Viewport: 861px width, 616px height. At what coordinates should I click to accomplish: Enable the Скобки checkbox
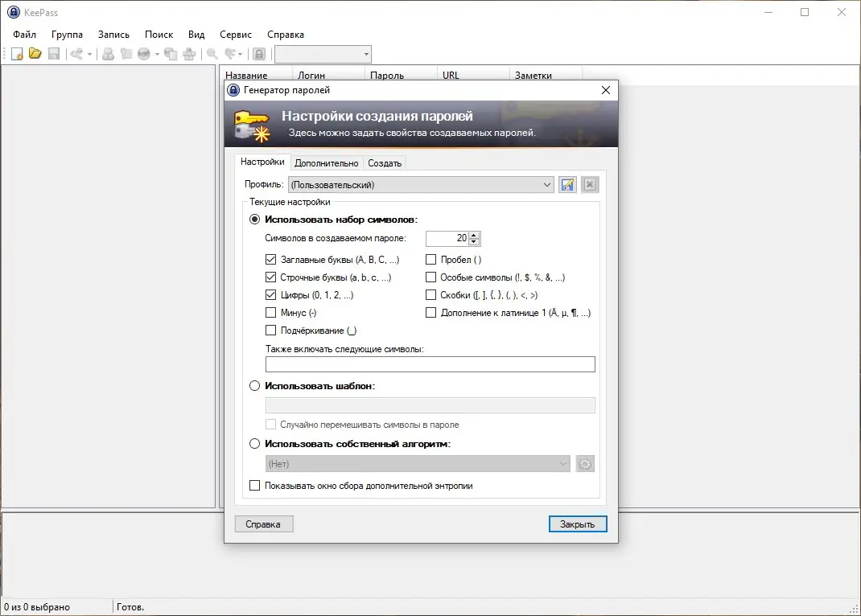pos(431,295)
